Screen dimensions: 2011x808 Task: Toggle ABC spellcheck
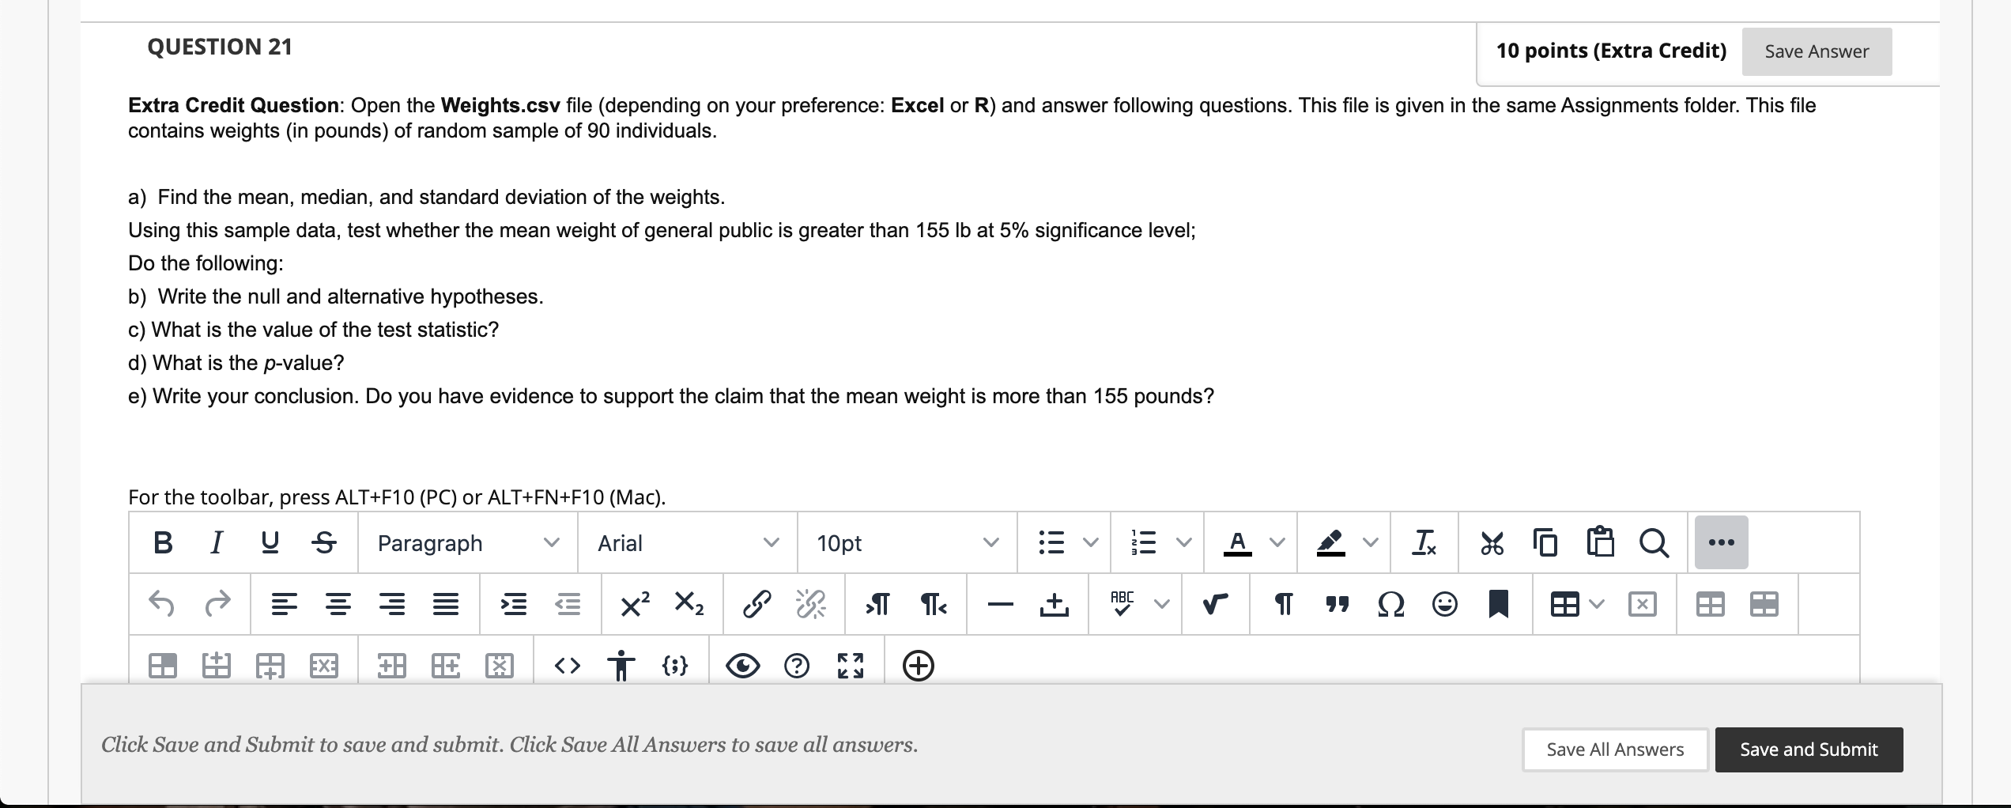(x=1122, y=603)
